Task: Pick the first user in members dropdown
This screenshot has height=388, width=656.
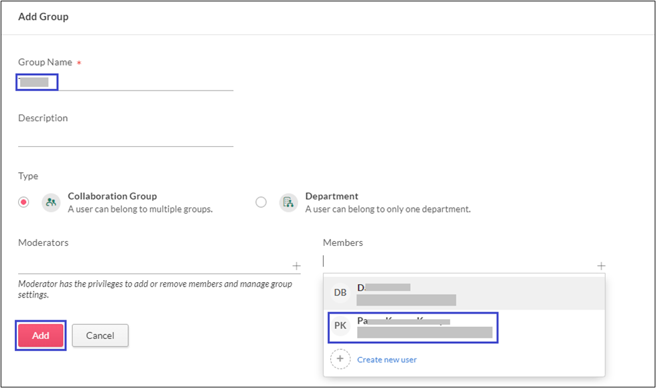Action: pyautogui.click(x=406, y=293)
